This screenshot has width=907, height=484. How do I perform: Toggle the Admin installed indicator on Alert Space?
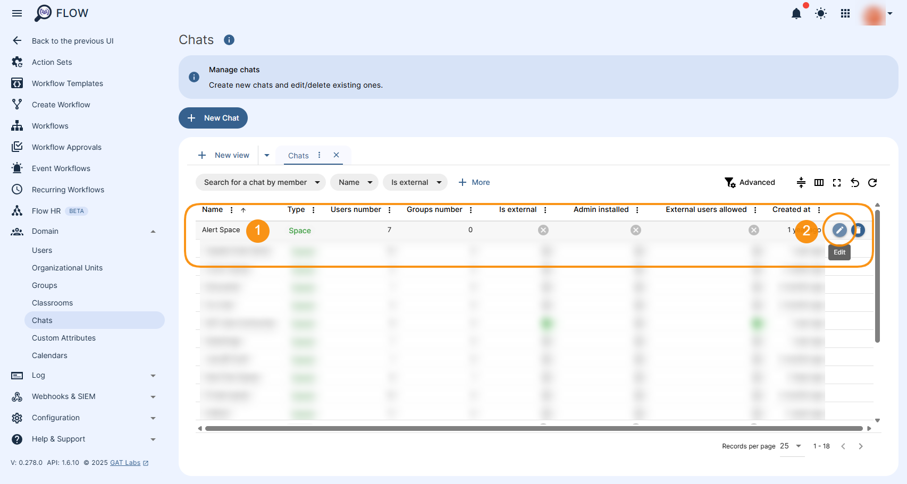636,230
